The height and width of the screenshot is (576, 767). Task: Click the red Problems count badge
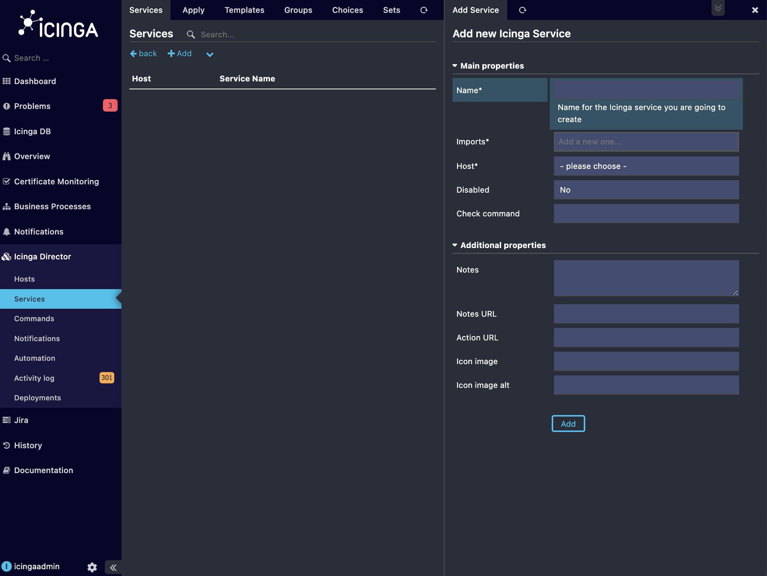(110, 106)
